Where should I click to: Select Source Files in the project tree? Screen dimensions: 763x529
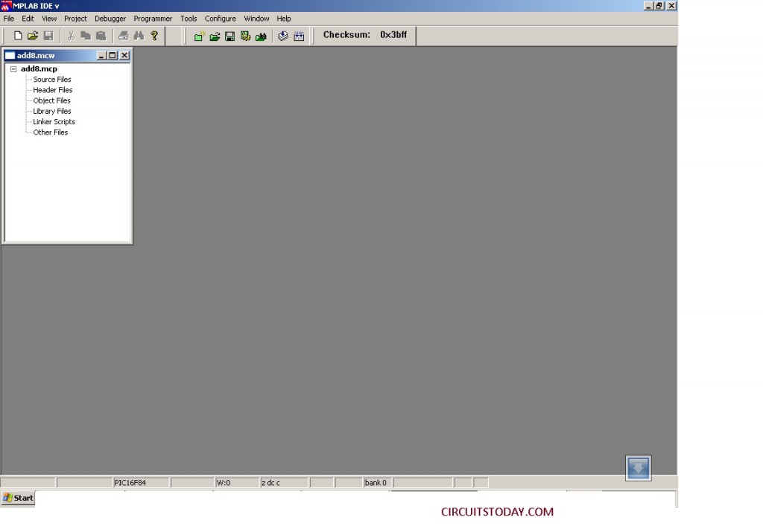point(51,79)
